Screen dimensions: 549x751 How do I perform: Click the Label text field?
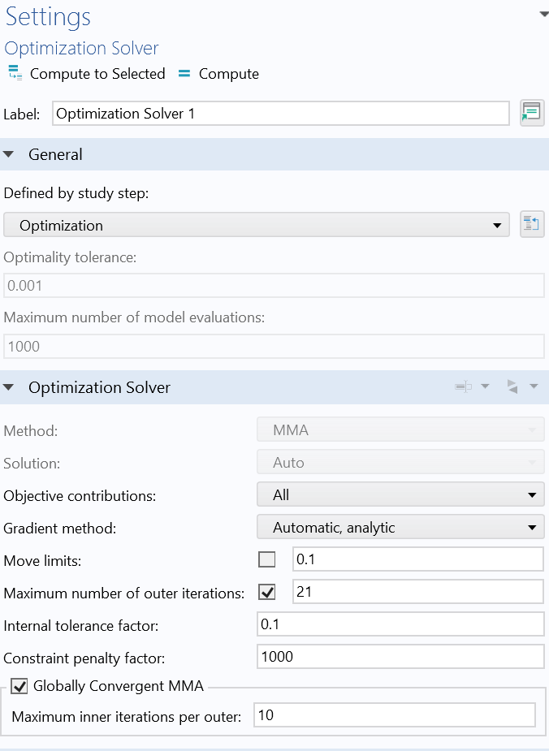[x=280, y=114]
